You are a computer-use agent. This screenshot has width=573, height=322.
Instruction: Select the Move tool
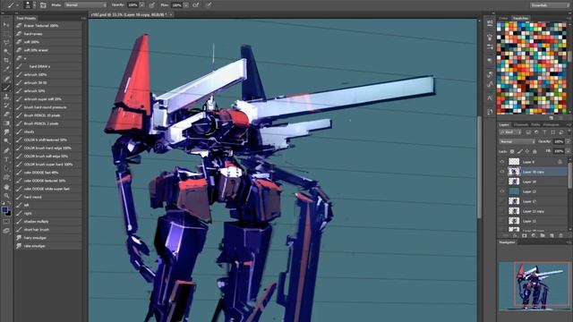click(6, 25)
